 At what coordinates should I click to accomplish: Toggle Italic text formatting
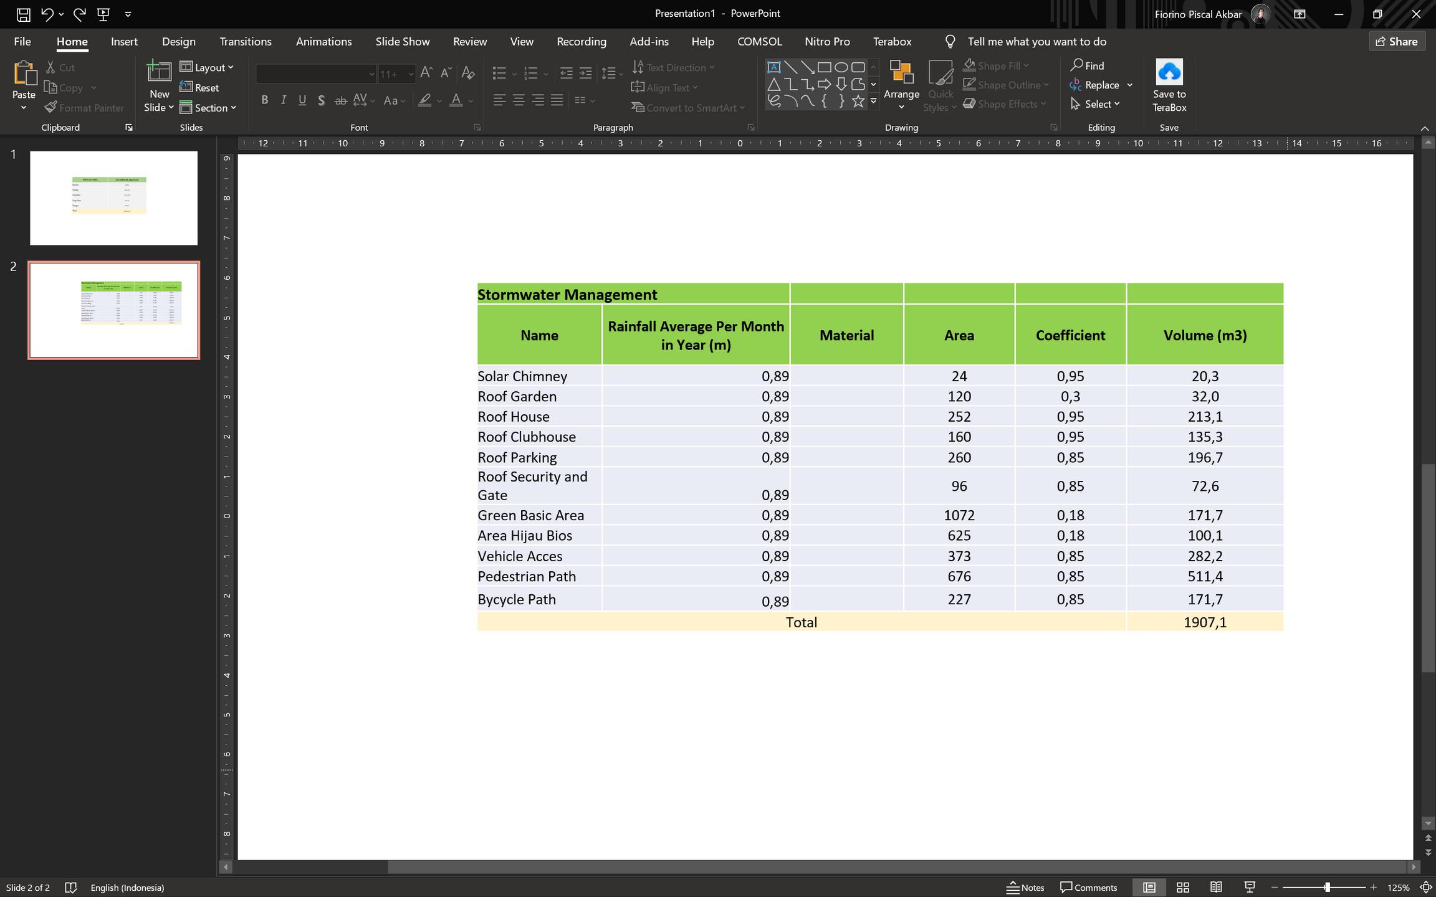[x=284, y=100]
